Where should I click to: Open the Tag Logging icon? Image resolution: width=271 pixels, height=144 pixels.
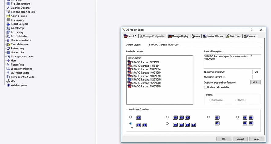pos(8,20)
